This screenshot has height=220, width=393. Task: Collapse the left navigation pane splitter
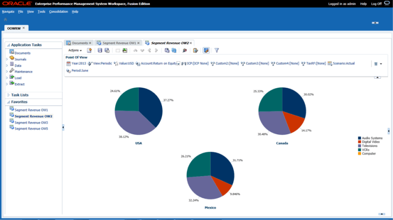point(63,127)
